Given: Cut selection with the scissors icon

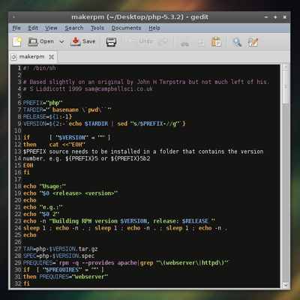Looking at the screenshot, I should [x=184, y=42].
